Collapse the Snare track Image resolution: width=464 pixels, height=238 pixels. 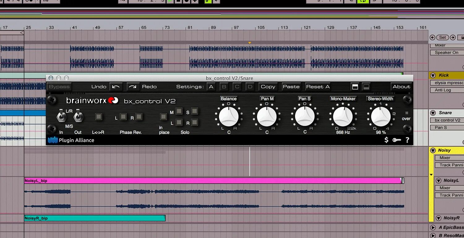[x=433, y=113]
